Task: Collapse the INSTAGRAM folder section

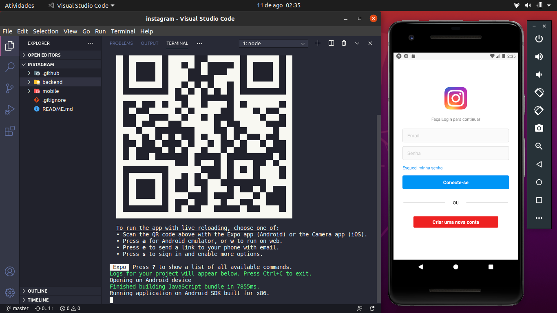Action: 60,64
